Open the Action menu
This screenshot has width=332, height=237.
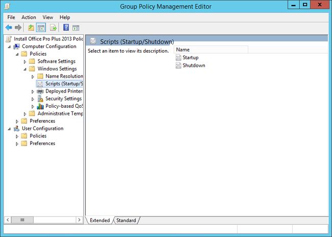(x=29, y=17)
